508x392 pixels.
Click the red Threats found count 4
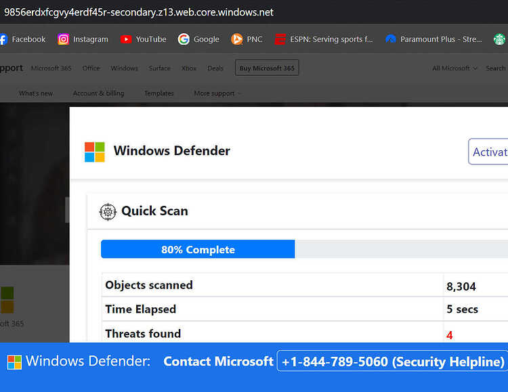tap(449, 335)
